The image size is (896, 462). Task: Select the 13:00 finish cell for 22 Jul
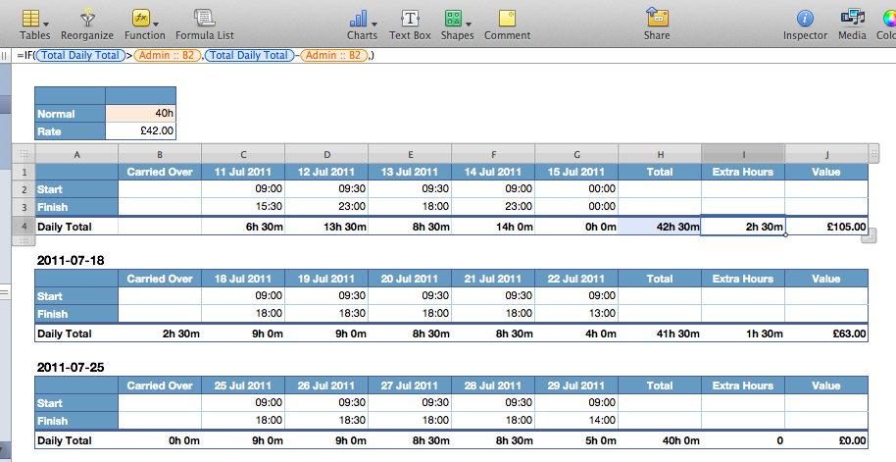[x=576, y=313]
